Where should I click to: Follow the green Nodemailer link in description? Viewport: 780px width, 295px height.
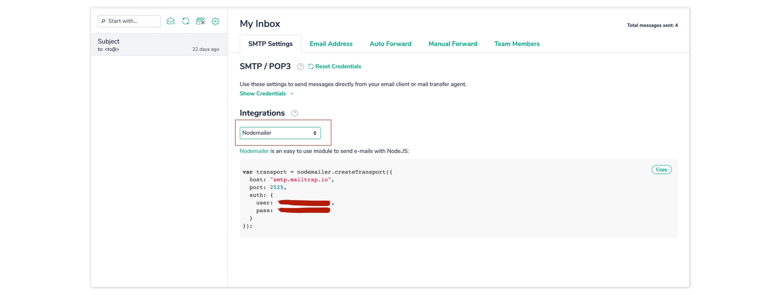[254, 151]
